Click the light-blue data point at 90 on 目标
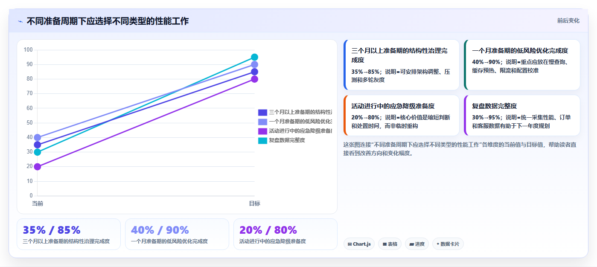The height and width of the screenshot is (267, 597). (254, 64)
